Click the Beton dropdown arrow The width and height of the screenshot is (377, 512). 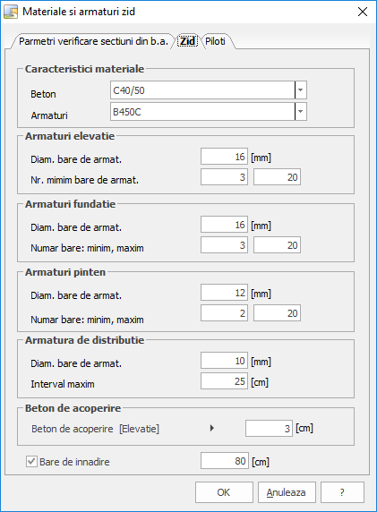[301, 90]
